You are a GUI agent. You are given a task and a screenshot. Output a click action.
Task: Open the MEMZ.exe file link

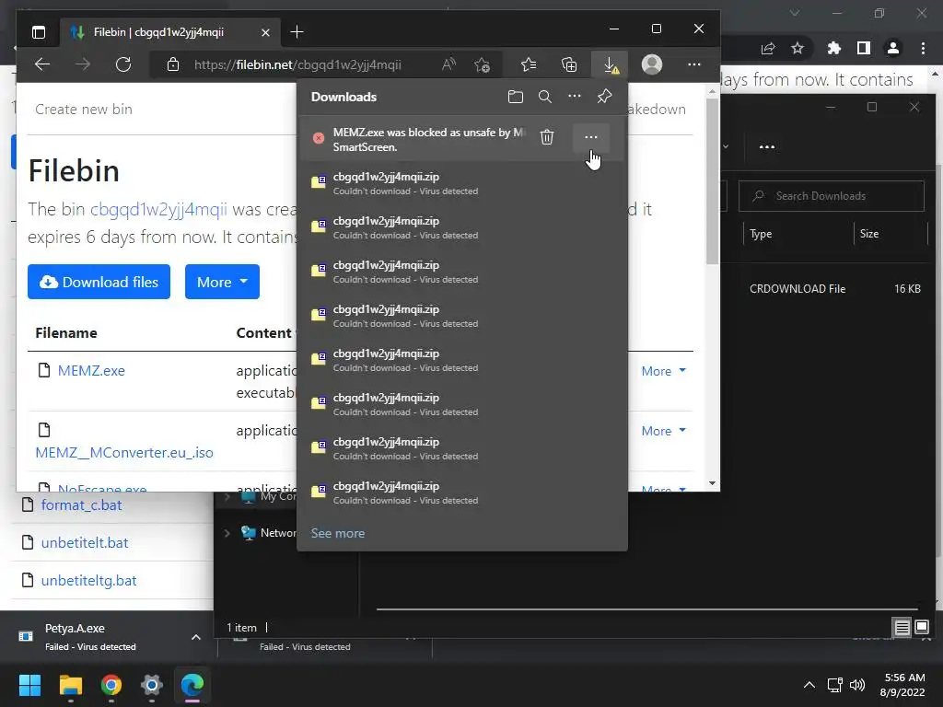pyautogui.click(x=91, y=371)
